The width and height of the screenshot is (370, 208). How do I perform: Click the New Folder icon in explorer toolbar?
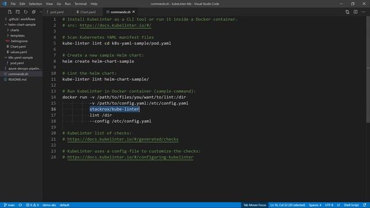coord(18,12)
